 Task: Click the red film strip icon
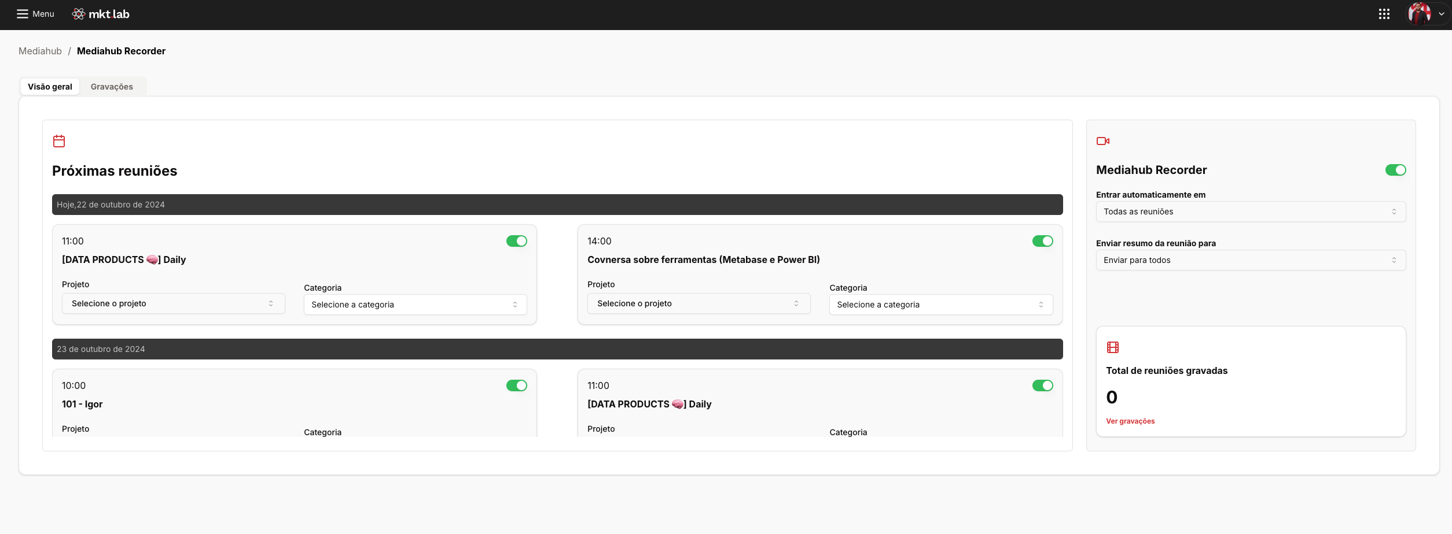pyautogui.click(x=1113, y=347)
